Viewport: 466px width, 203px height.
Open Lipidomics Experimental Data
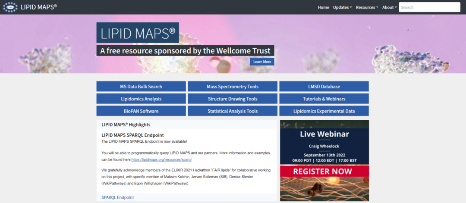[324, 111]
